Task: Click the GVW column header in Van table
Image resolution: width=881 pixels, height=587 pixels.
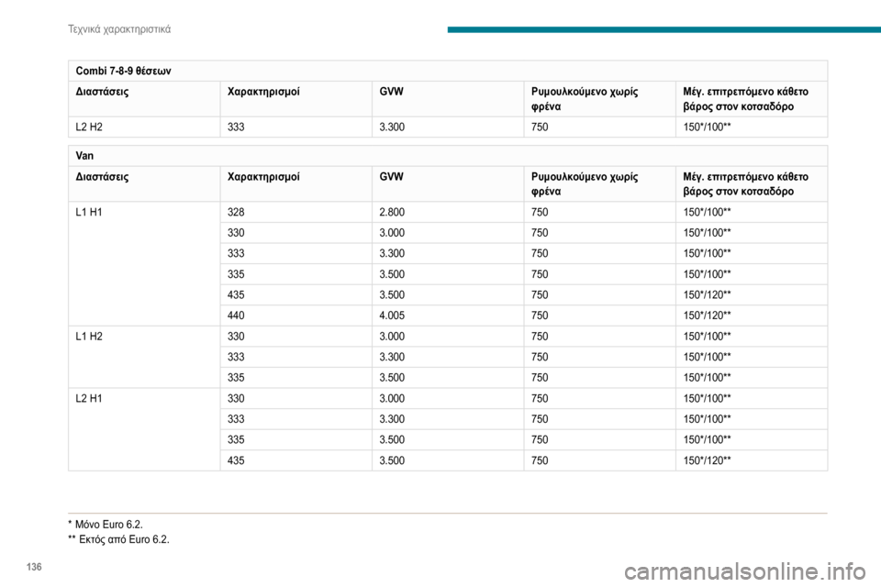Action: pos(391,176)
